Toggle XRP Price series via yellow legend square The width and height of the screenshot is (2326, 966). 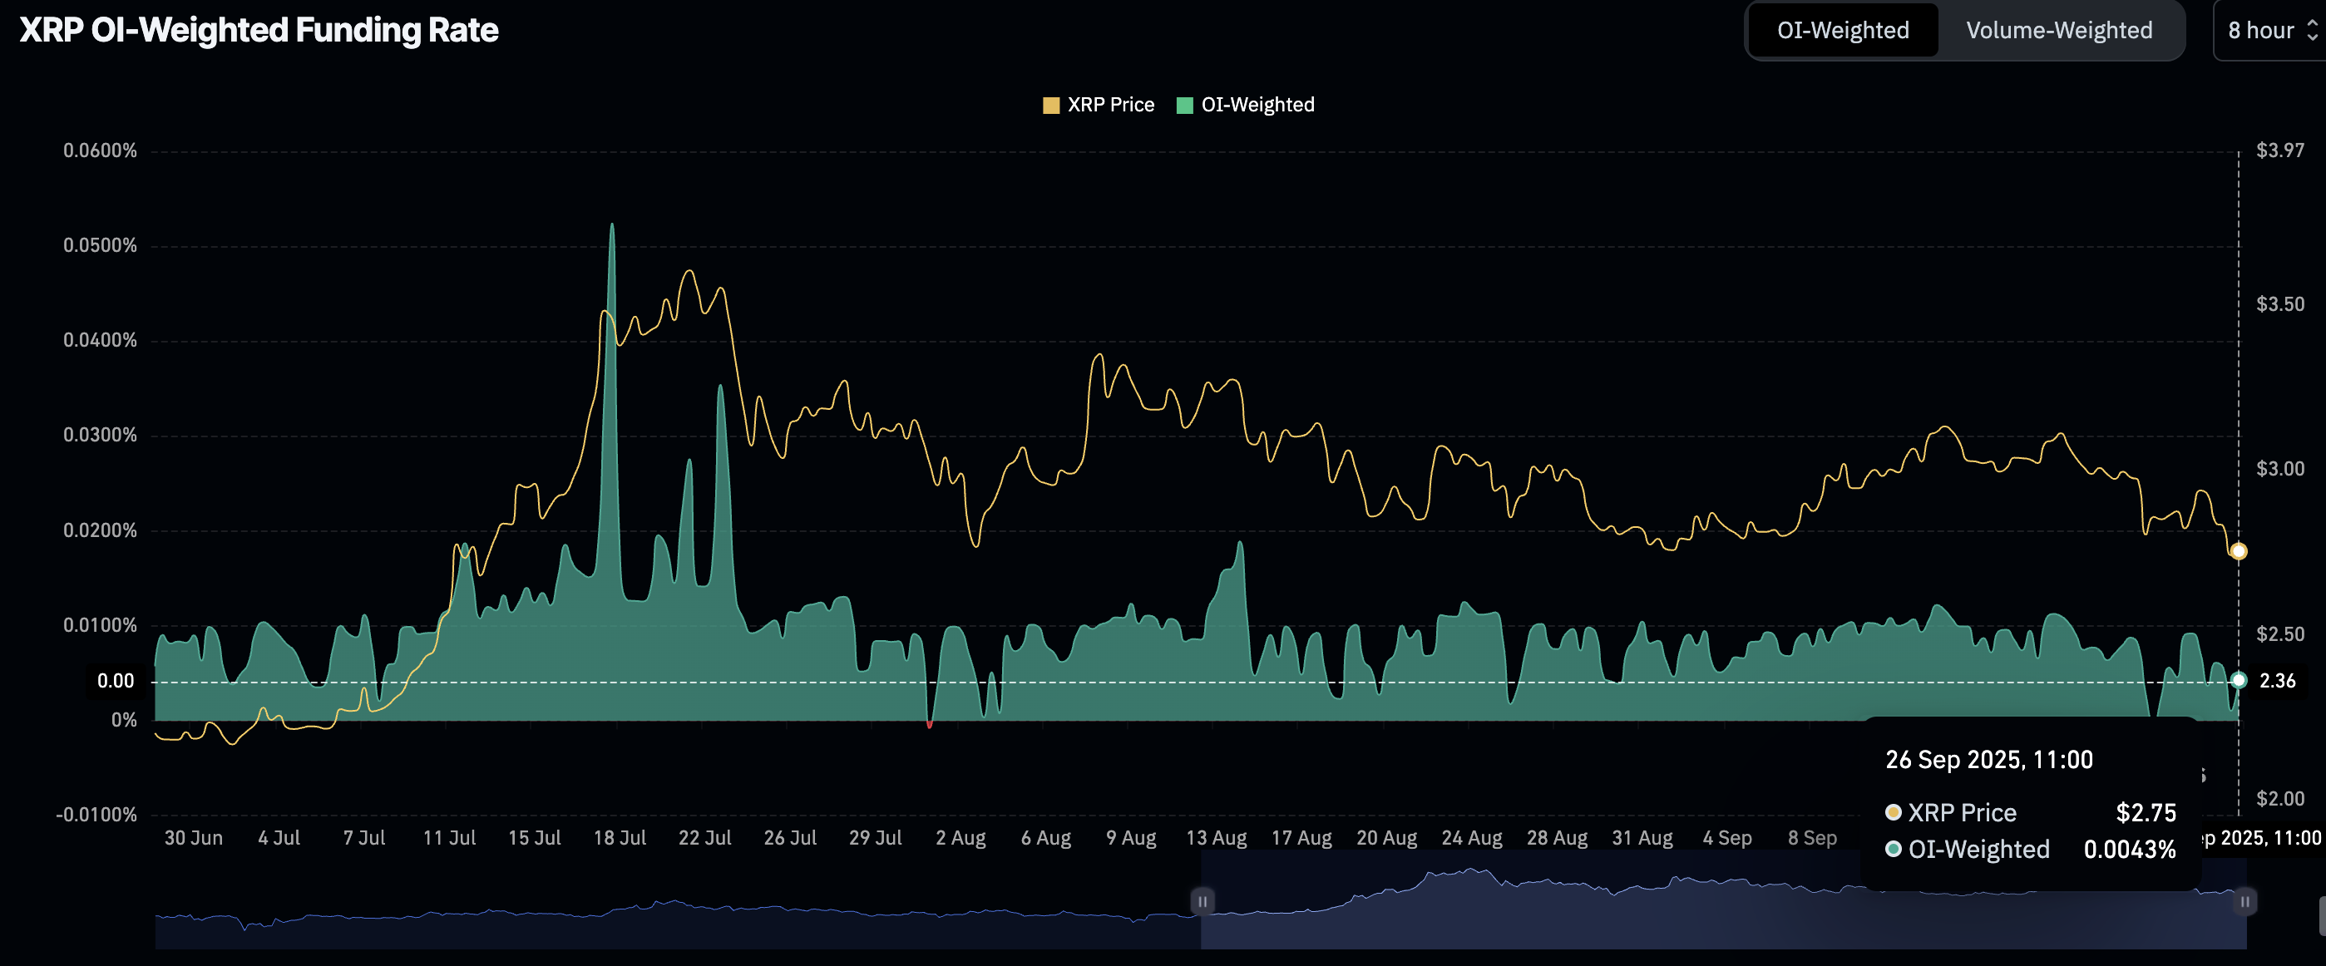(x=1050, y=106)
